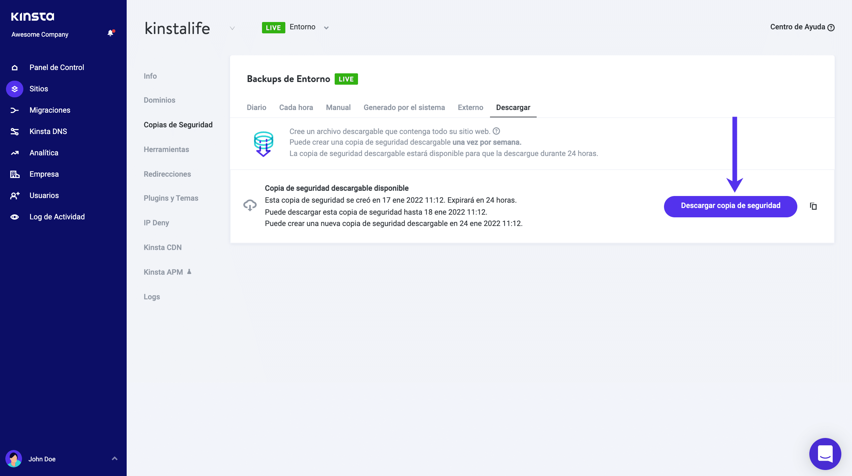
Task: Go to Herramientas in site menu
Action: point(166,149)
